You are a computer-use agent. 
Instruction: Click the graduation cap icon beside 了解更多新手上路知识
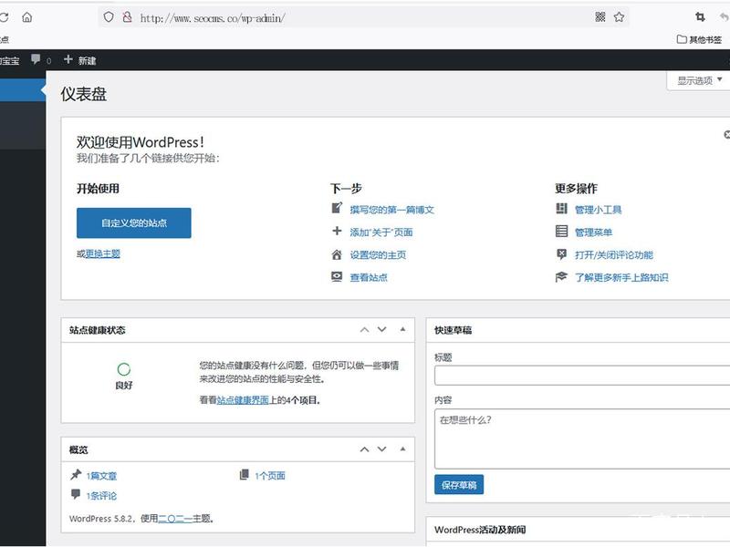tap(561, 277)
